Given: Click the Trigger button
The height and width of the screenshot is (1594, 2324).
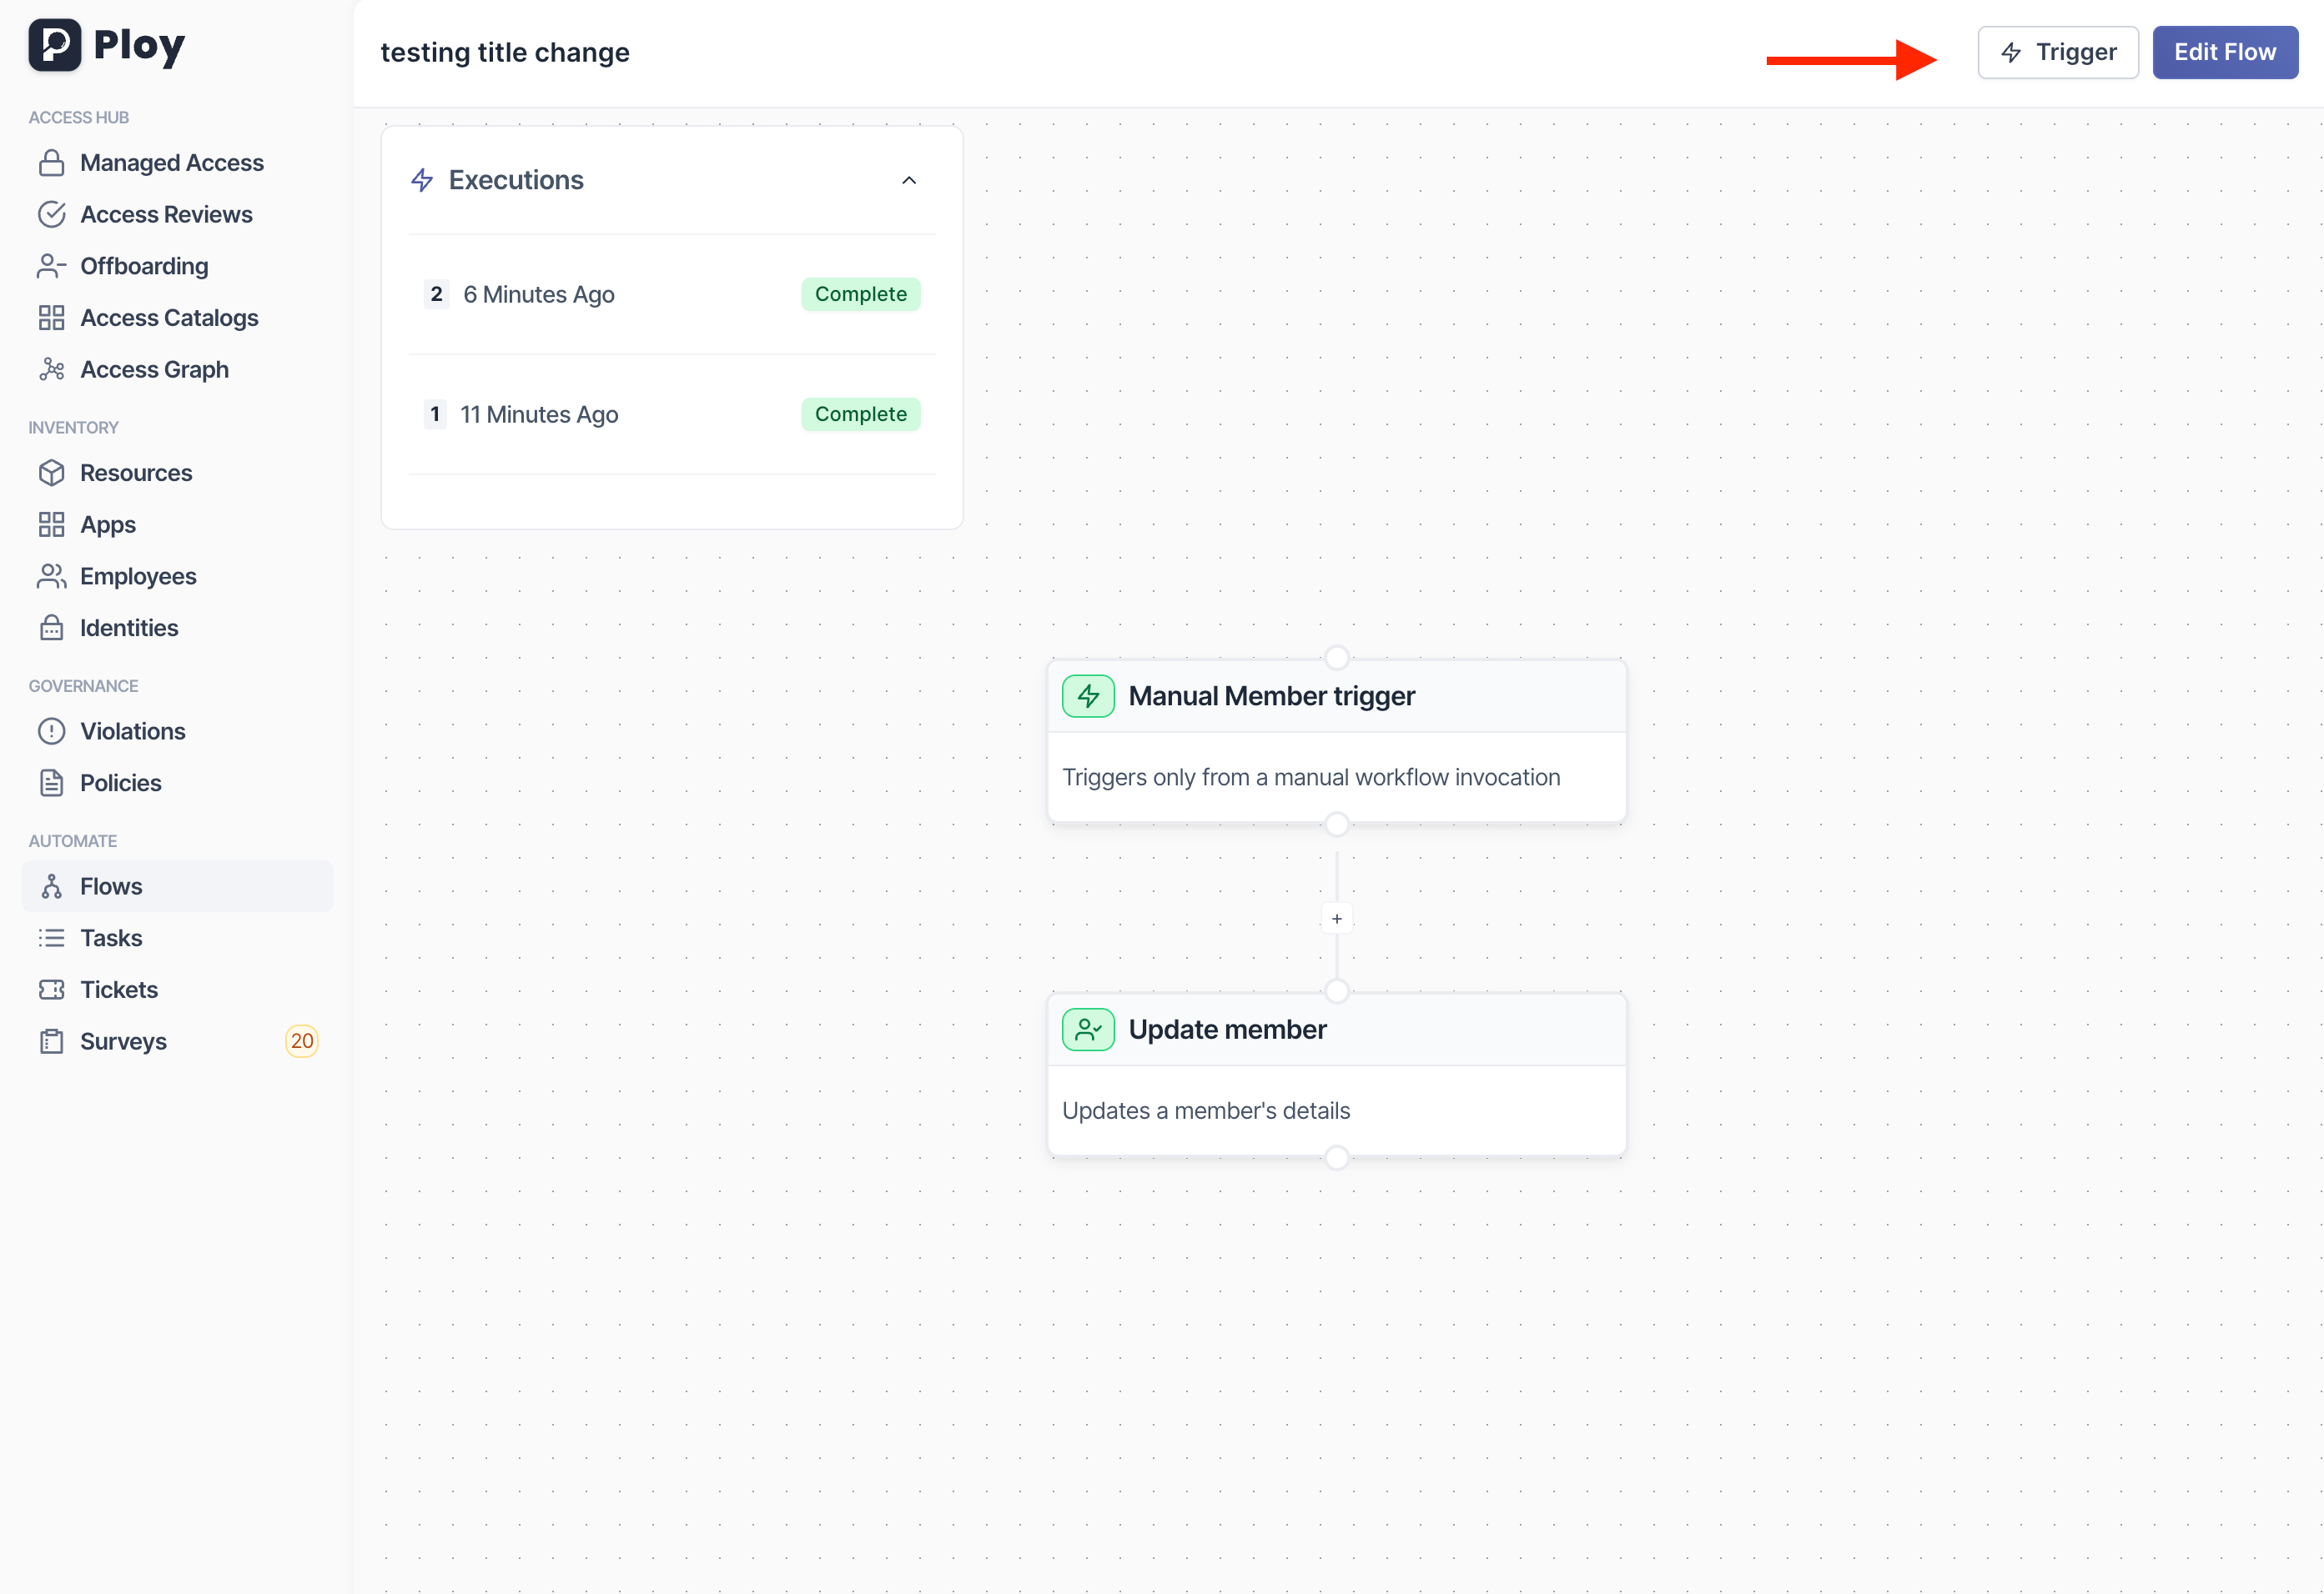Looking at the screenshot, I should [x=2058, y=52].
